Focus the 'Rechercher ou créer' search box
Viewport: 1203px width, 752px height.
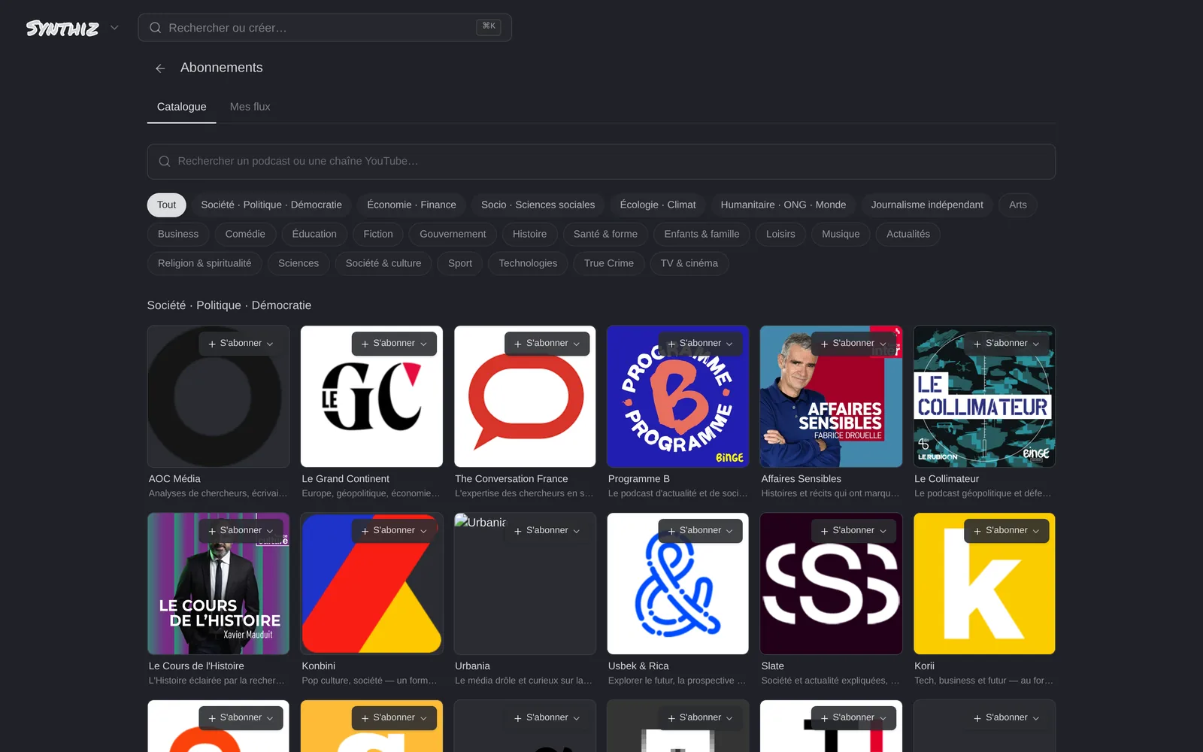pyautogui.click(x=325, y=28)
